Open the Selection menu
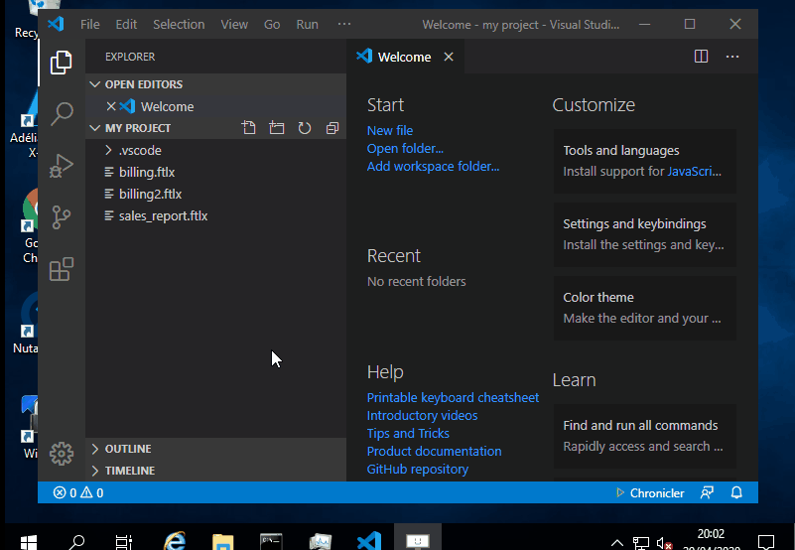This screenshot has height=550, width=795. point(179,25)
